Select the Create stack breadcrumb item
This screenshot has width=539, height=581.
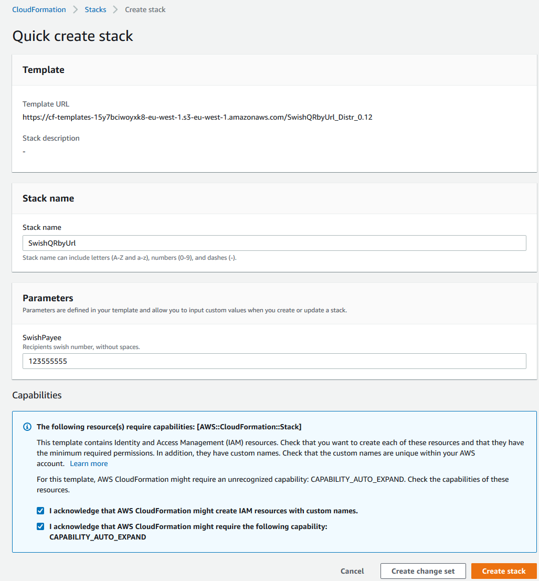[x=145, y=9]
